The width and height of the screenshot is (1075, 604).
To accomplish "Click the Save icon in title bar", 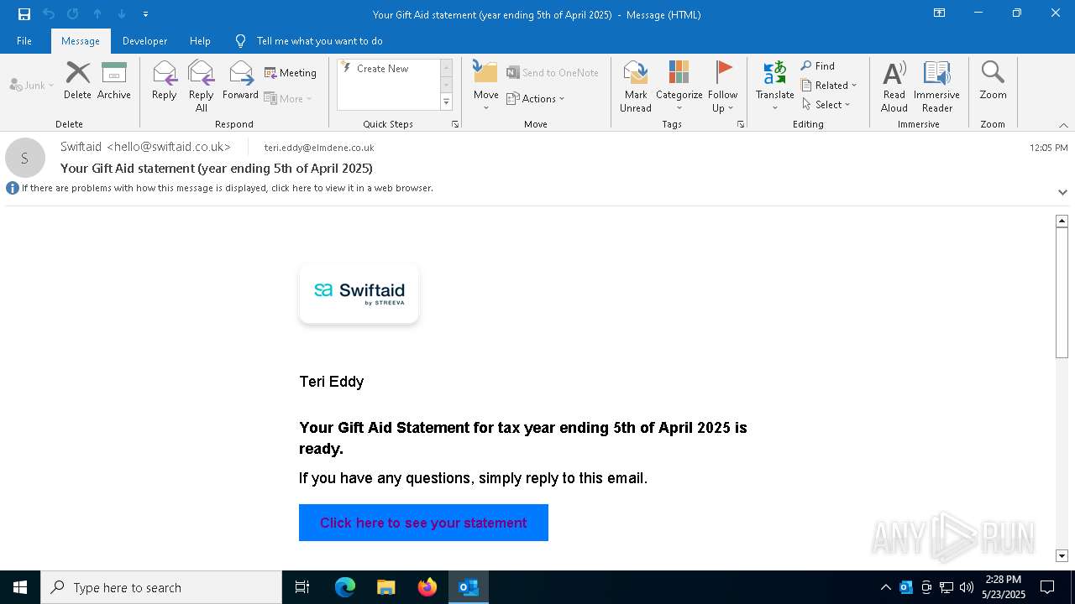I will pos(24,14).
